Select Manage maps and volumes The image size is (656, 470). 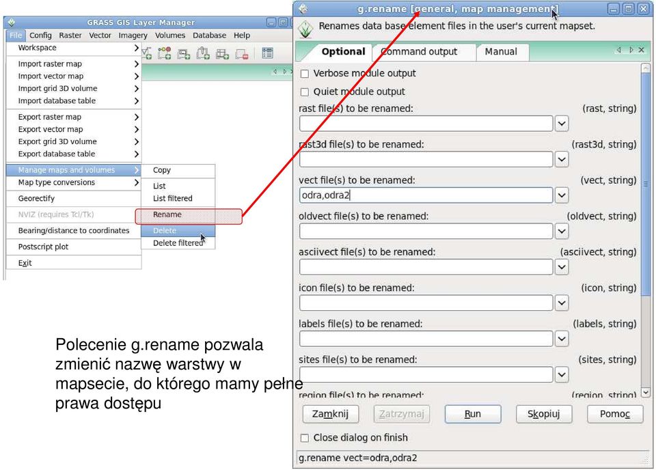[74, 170]
